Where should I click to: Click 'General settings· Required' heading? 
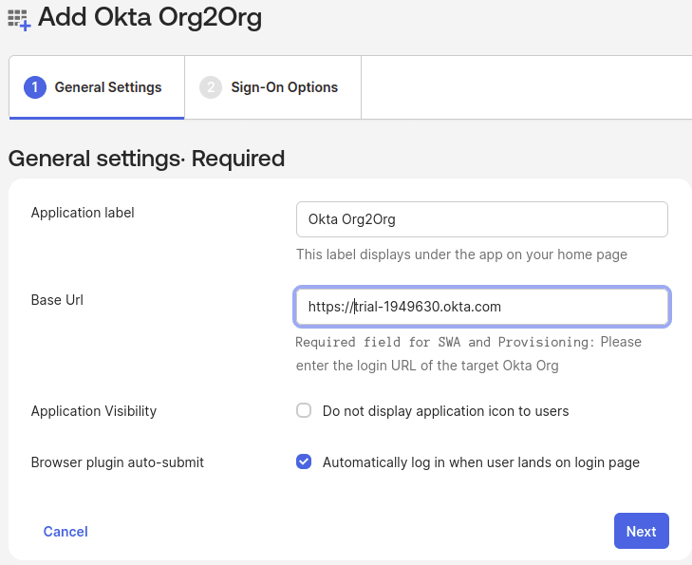click(146, 159)
